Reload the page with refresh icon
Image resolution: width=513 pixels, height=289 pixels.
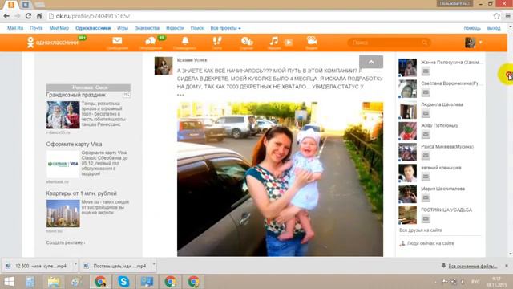pos(29,16)
